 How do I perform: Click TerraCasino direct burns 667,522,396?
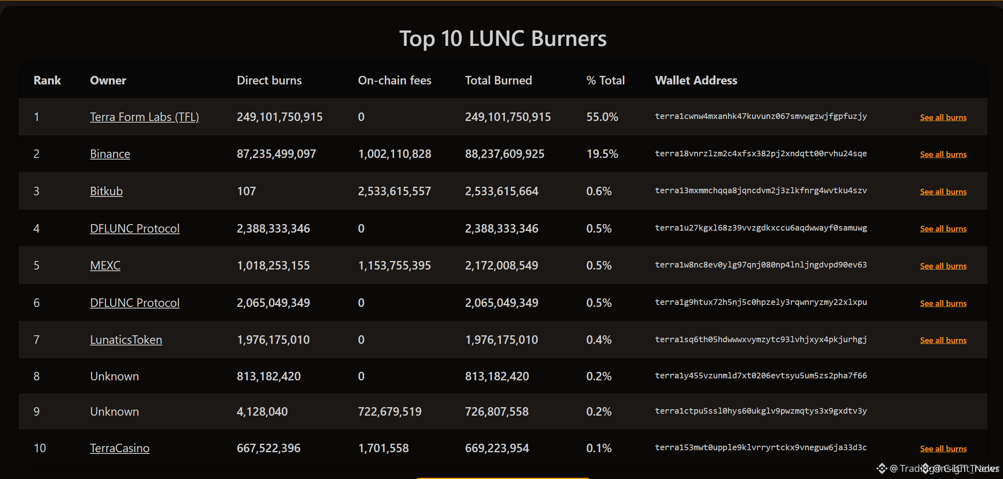(269, 448)
